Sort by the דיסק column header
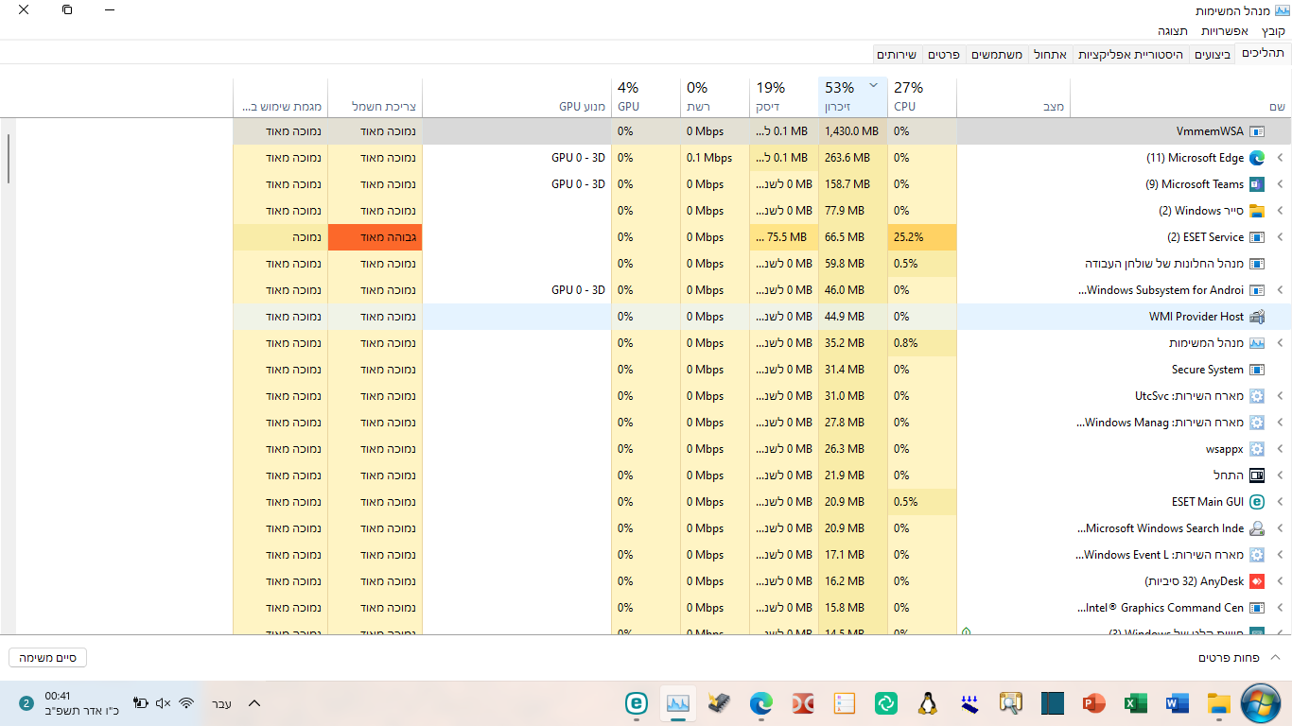Viewport: 1292px width, 726px height. [784, 97]
